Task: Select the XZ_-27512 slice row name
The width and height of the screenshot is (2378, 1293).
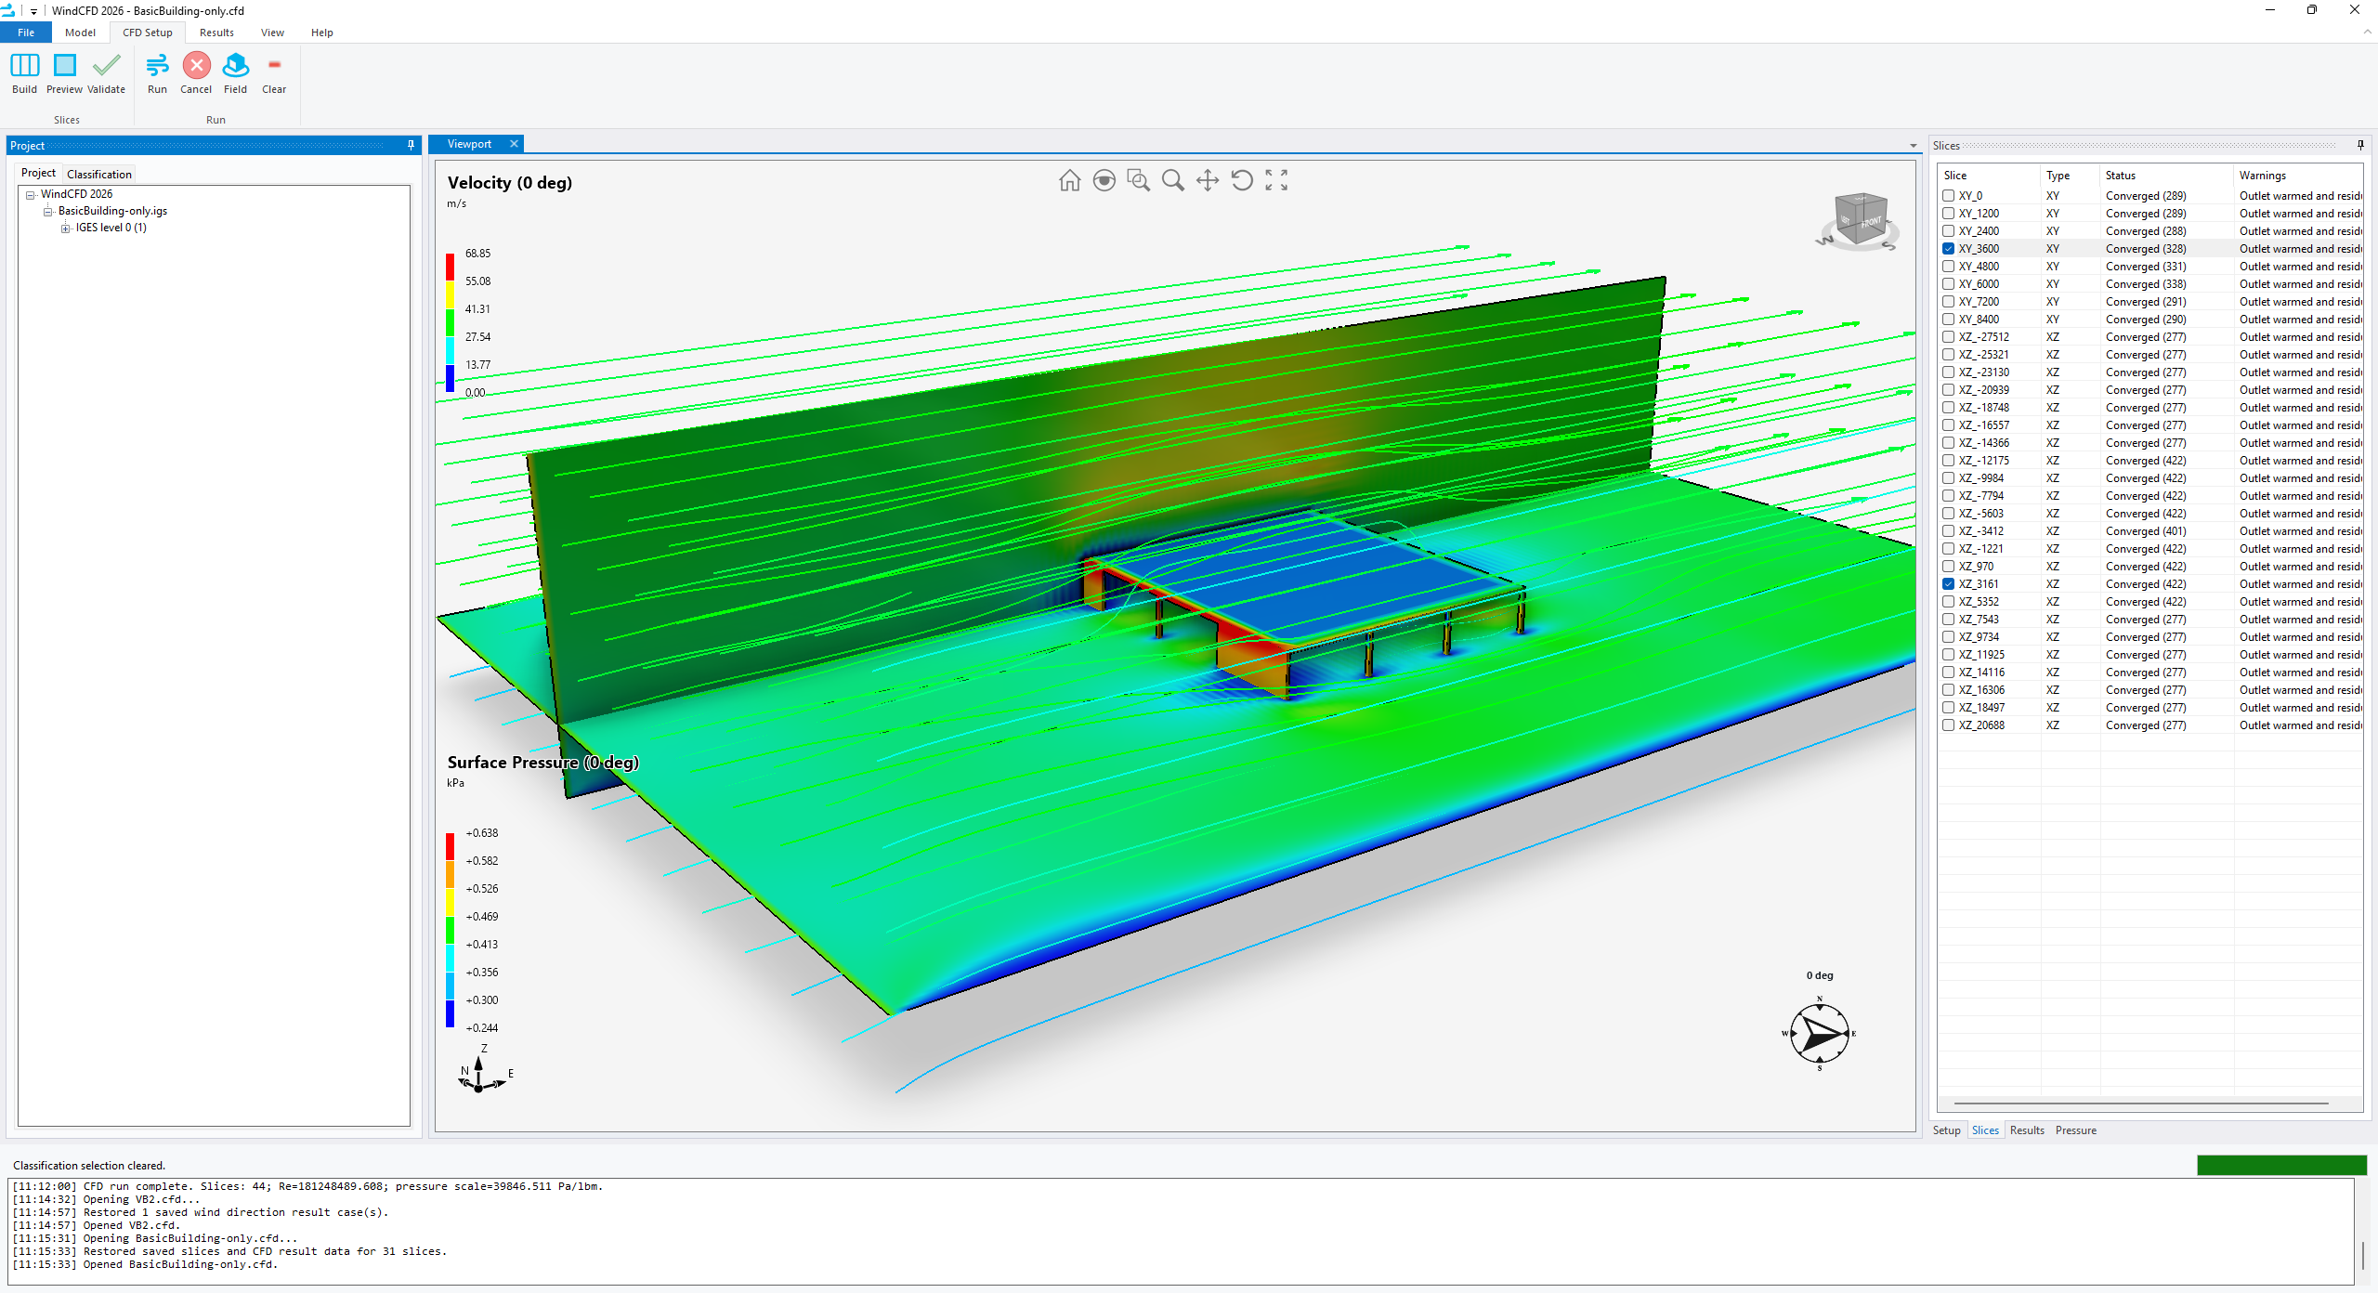Action: click(x=1983, y=337)
